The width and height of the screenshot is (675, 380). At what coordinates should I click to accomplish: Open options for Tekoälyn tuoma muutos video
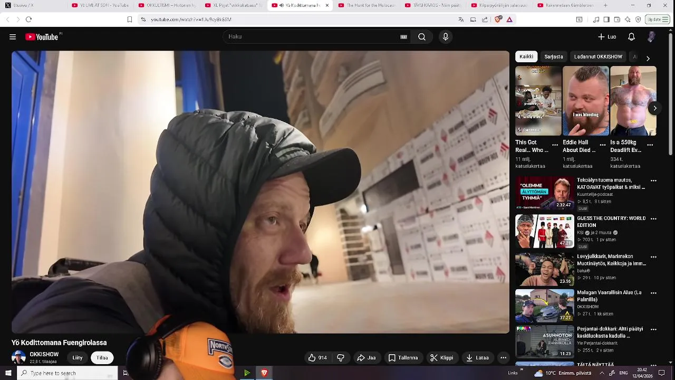coord(653,180)
